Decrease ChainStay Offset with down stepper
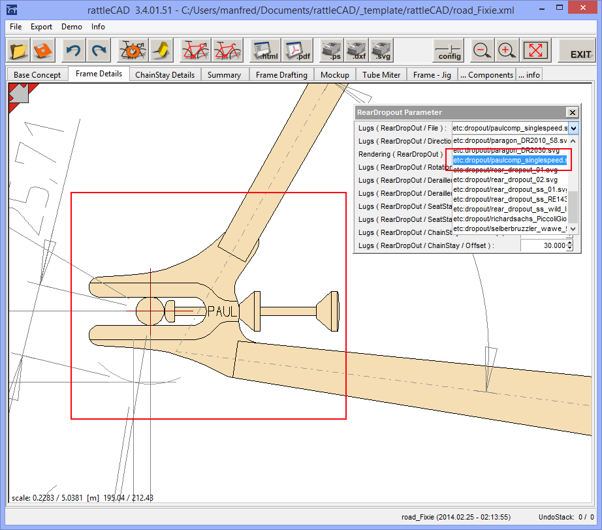The width and height of the screenshot is (602, 530). pyautogui.click(x=570, y=248)
